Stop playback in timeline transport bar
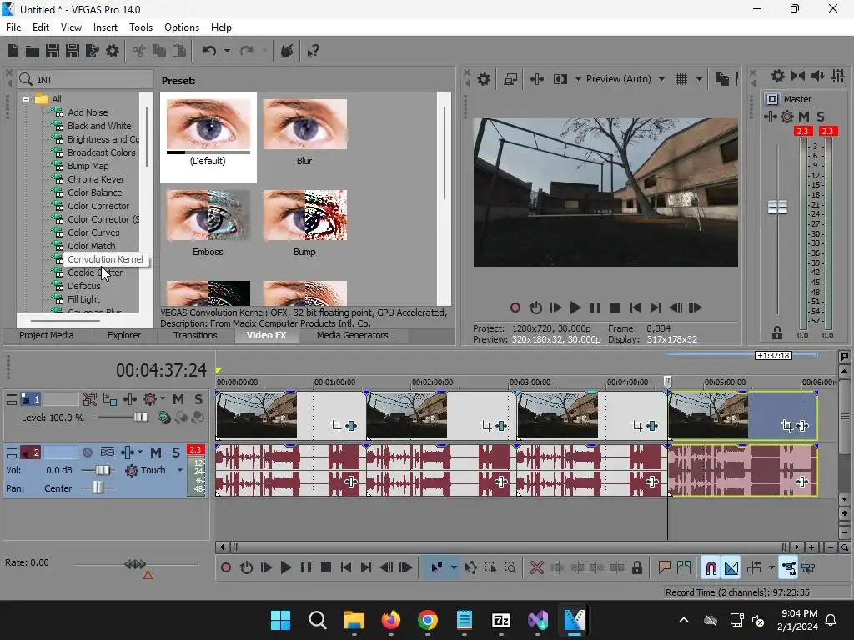 point(326,568)
